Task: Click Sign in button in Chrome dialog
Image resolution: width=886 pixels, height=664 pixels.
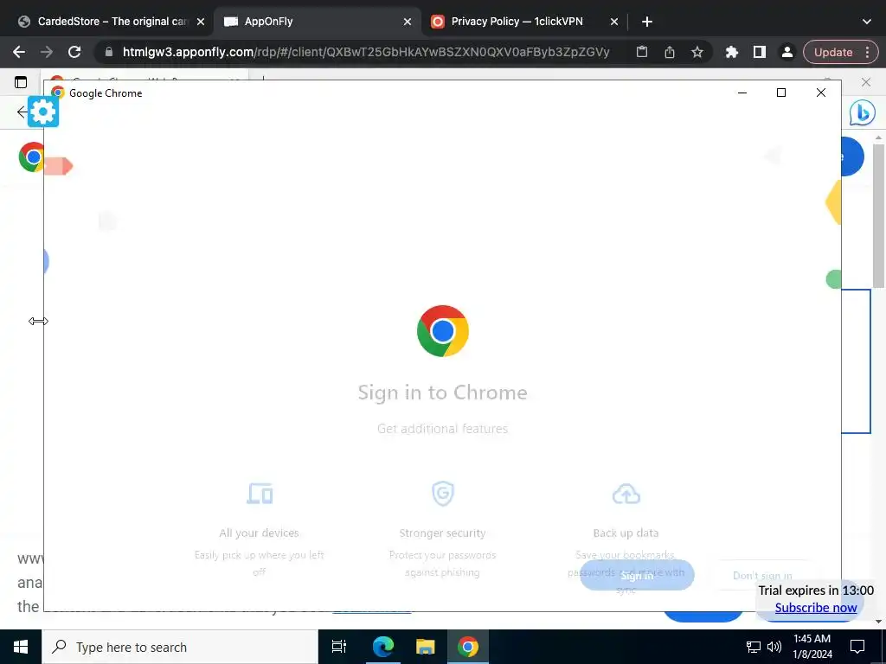Action: [637, 575]
